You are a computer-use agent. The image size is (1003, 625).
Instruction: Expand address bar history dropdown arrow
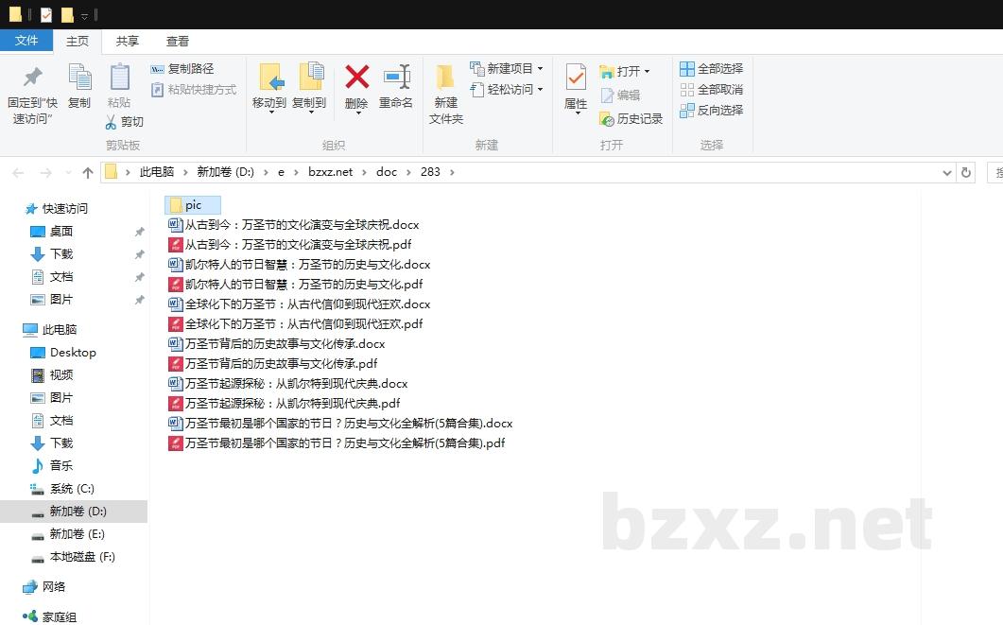[947, 172]
